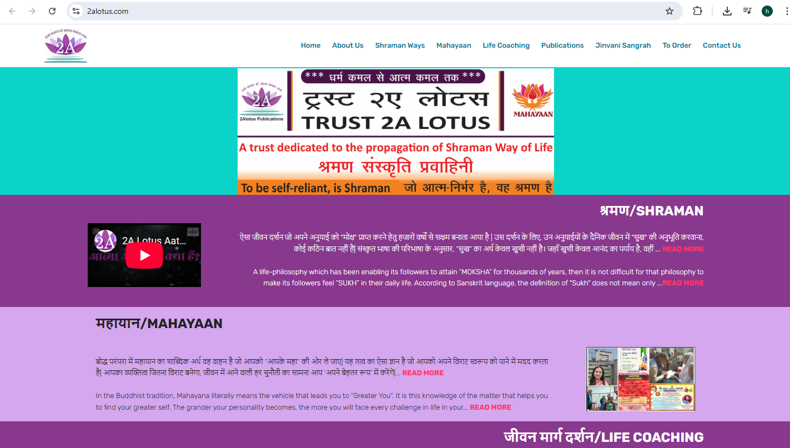Open site information icon in address bar
790x448 pixels.
[77, 11]
